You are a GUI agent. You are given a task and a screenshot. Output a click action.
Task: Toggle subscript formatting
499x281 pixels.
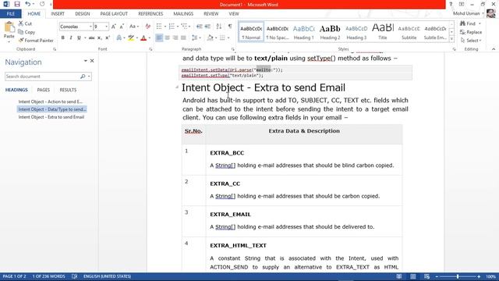(99, 38)
